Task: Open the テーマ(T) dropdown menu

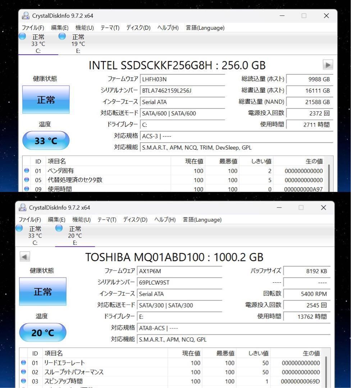Action: pos(109,28)
